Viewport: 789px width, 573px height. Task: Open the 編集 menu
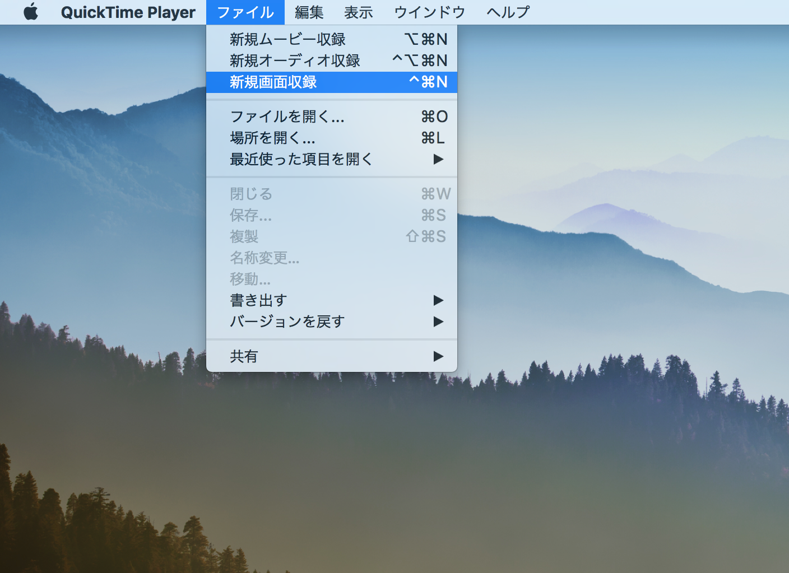click(309, 12)
